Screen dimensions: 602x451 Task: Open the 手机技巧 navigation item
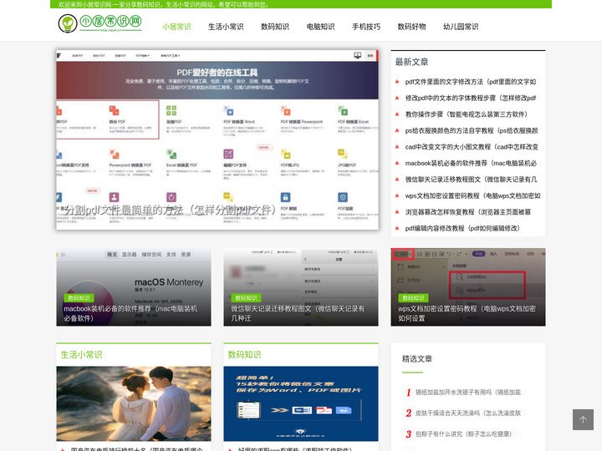(x=366, y=27)
